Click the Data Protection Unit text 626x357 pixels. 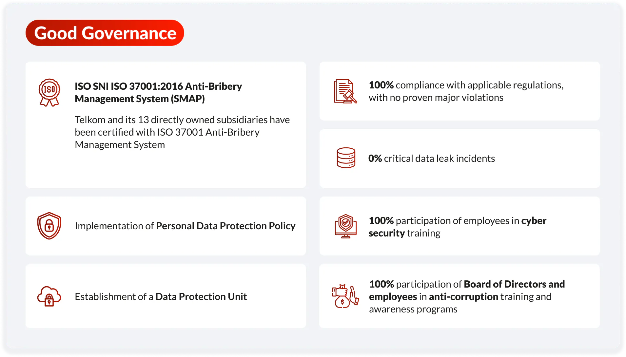tap(201, 296)
